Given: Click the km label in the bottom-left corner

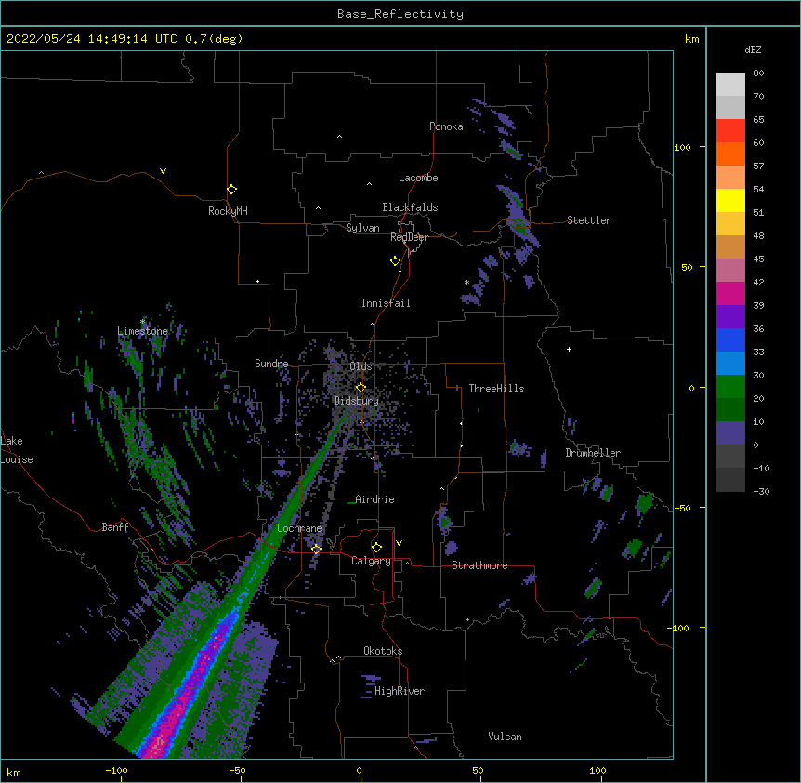Looking at the screenshot, I should tap(14, 772).
